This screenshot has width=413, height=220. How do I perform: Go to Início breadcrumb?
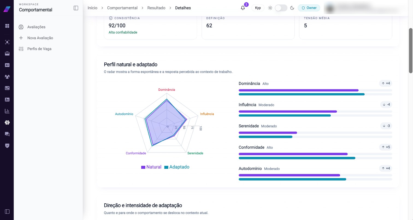[x=92, y=8]
